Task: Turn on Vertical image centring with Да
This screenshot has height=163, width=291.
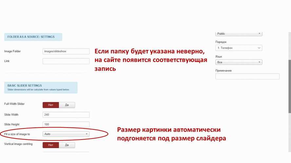Action: point(67,145)
